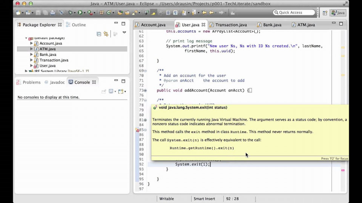Viewport: 362px width, 203px height.
Task: Click Collapse All in Package Explorer
Action: (99, 34)
